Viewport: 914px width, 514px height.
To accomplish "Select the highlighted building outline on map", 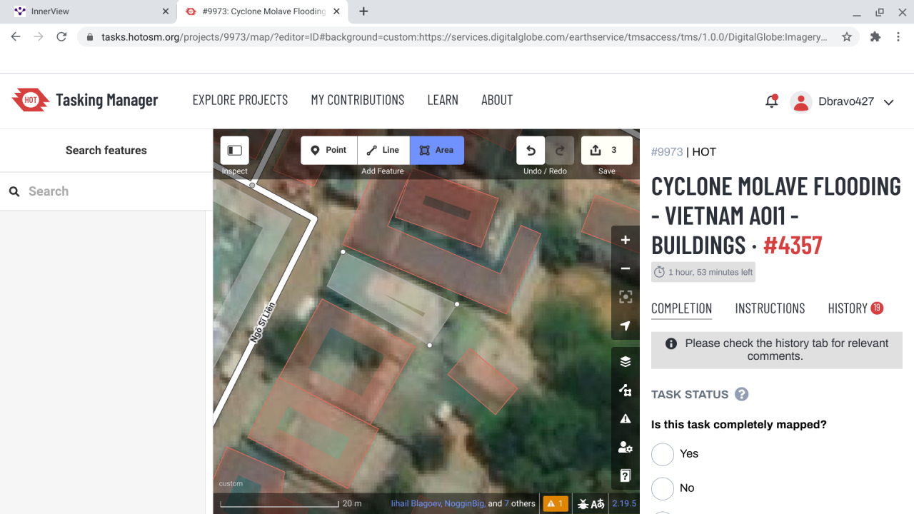I will click(x=392, y=298).
